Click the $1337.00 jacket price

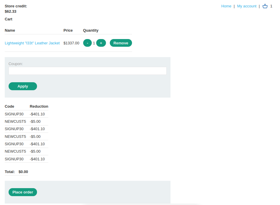[71, 43]
